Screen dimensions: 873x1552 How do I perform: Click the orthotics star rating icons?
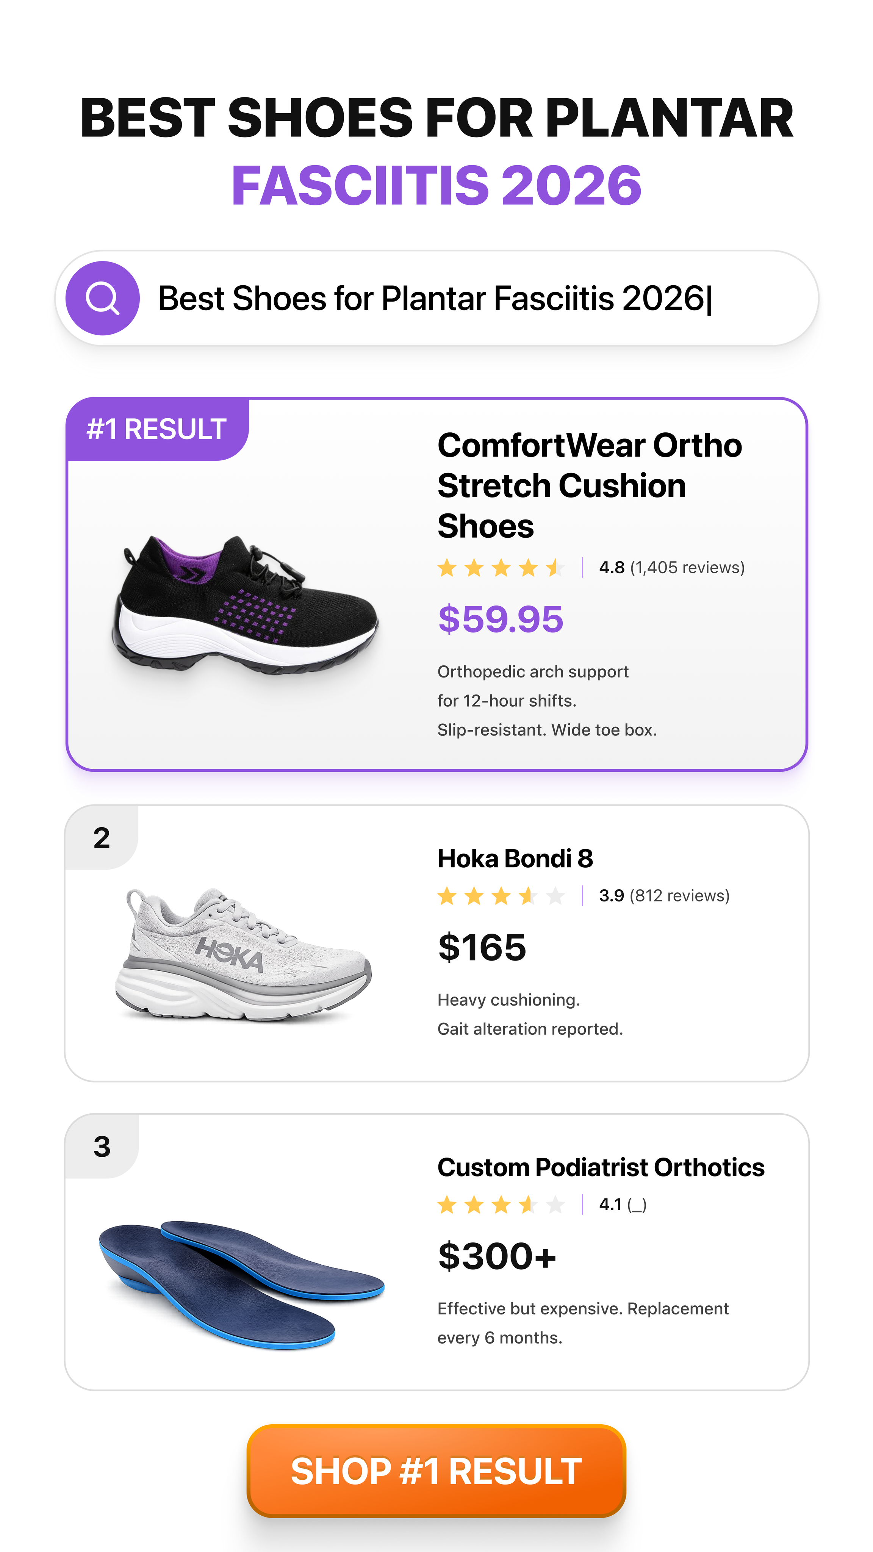501,1205
